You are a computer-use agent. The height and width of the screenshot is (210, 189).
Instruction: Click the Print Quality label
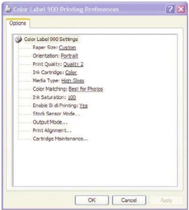click(47, 64)
